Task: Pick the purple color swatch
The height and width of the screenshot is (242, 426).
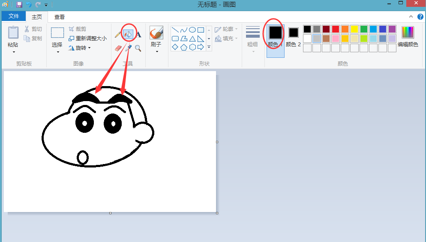Action: pos(392,29)
